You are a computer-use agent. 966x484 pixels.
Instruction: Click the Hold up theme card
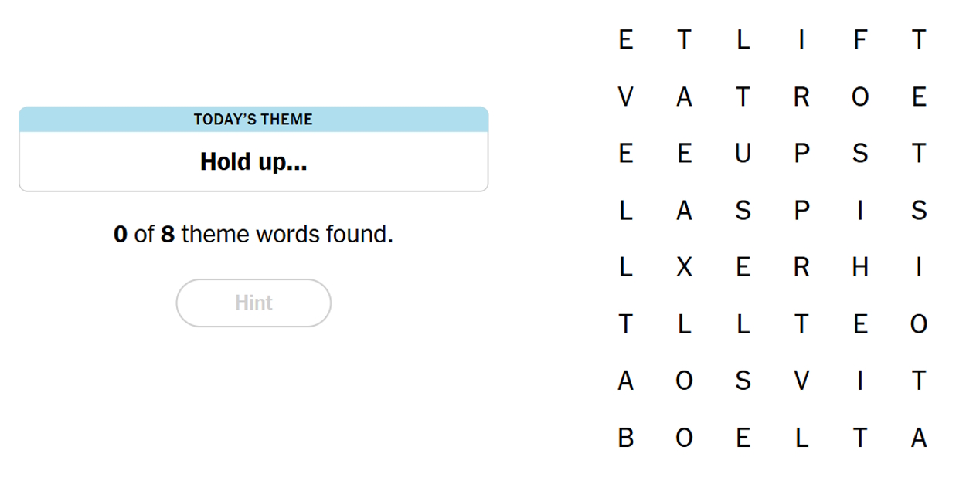(253, 162)
